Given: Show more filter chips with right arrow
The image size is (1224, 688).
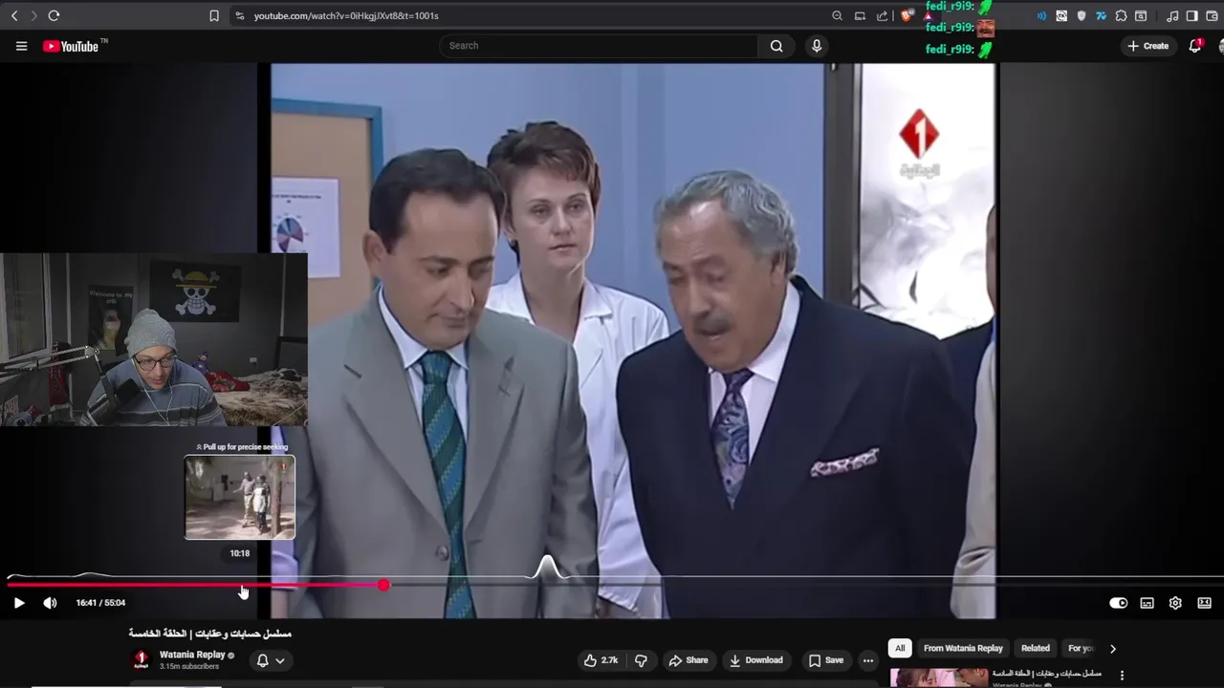Looking at the screenshot, I should point(1112,649).
